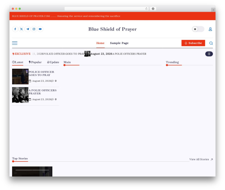Click the browser reload icon
This screenshot has height=190, width=225.
click(146, 9)
